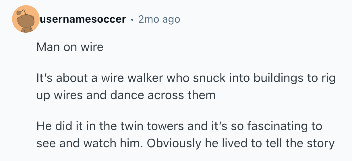This screenshot has height=161, width=352.
Task: Open the usernamesoccer profile link
Action: (83, 19)
